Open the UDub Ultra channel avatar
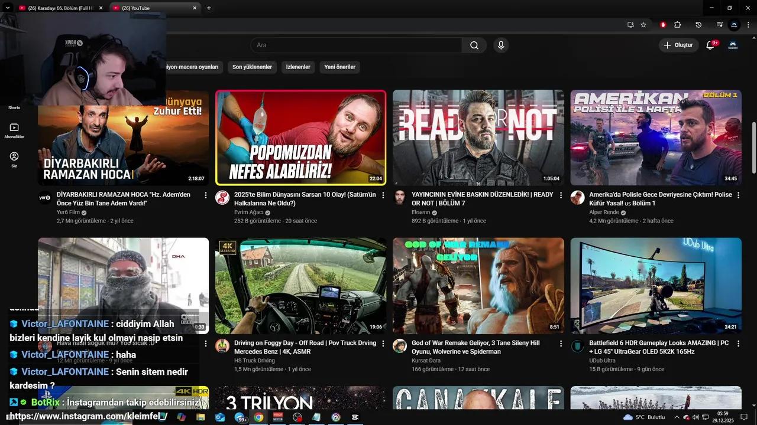Viewport: 757px width, 425px height. pyautogui.click(x=577, y=346)
